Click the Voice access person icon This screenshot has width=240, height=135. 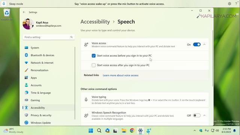point(86,45)
